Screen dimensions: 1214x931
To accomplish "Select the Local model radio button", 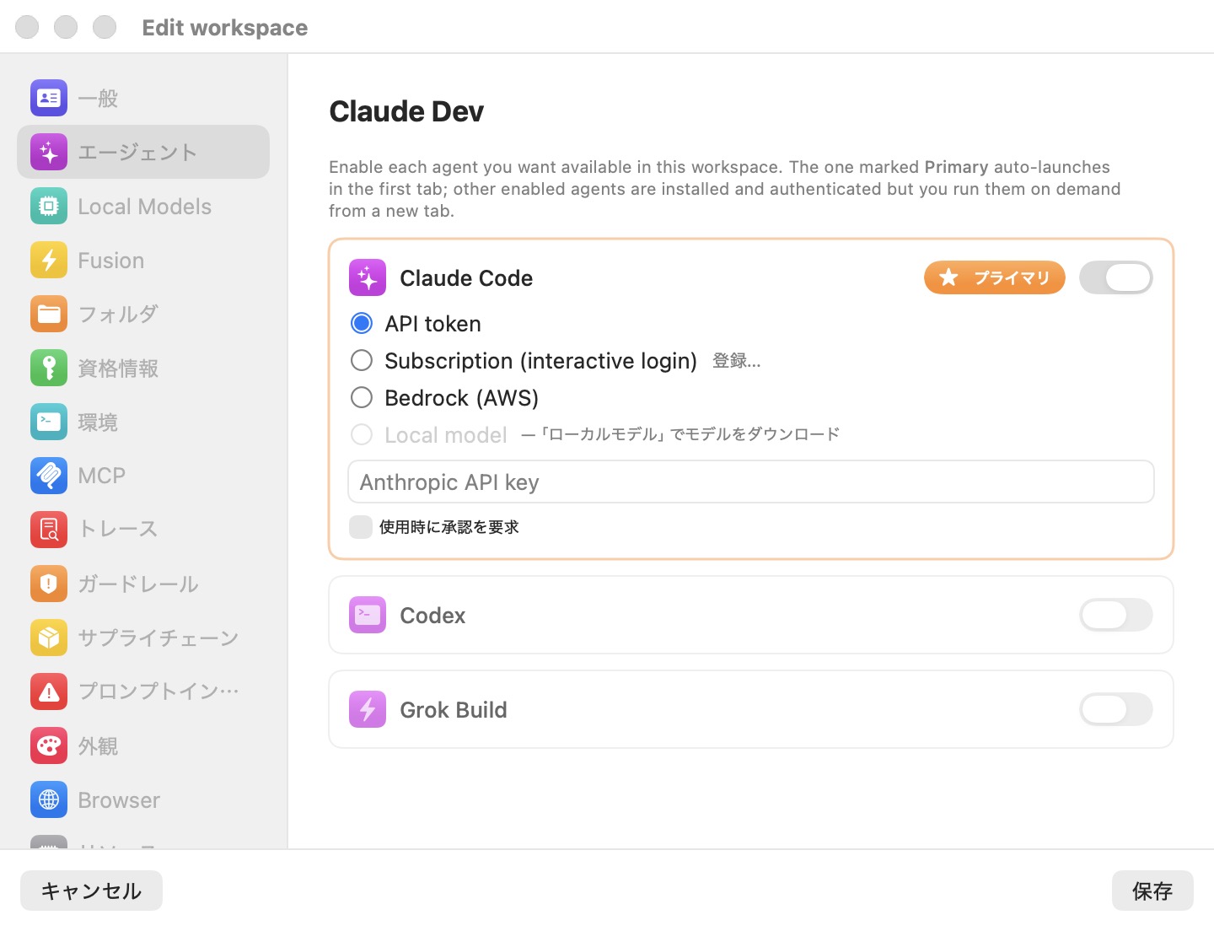I will coord(362,434).
